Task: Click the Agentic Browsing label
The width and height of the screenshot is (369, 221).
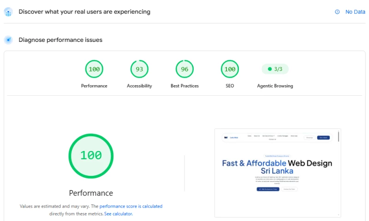Action: coord(275,86)
